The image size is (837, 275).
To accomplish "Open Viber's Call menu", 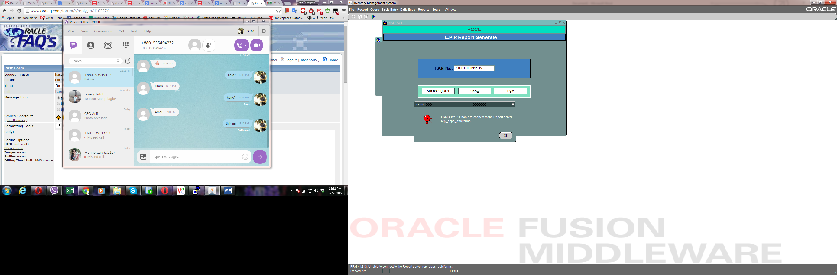I will 121,32.
